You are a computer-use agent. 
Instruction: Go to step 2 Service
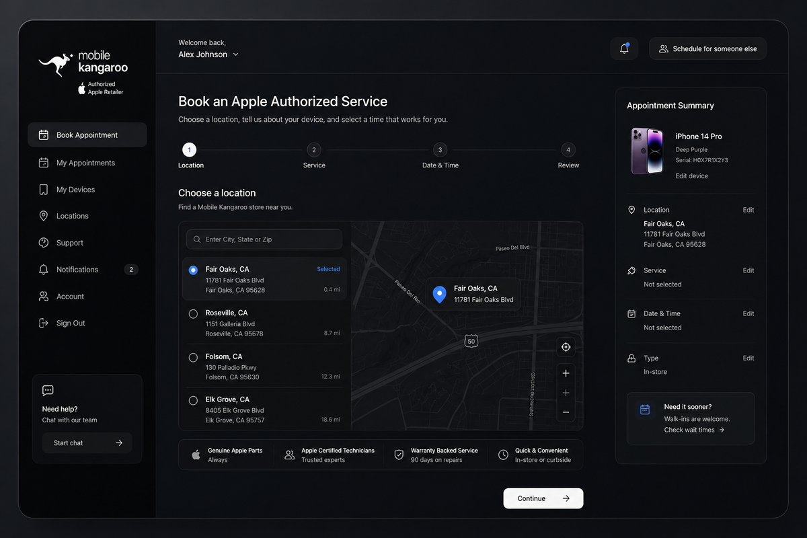(314, 156)
